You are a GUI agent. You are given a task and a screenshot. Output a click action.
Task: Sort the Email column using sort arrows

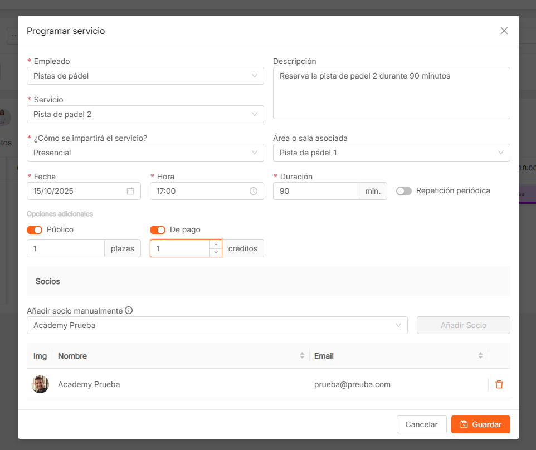[480, 355]
